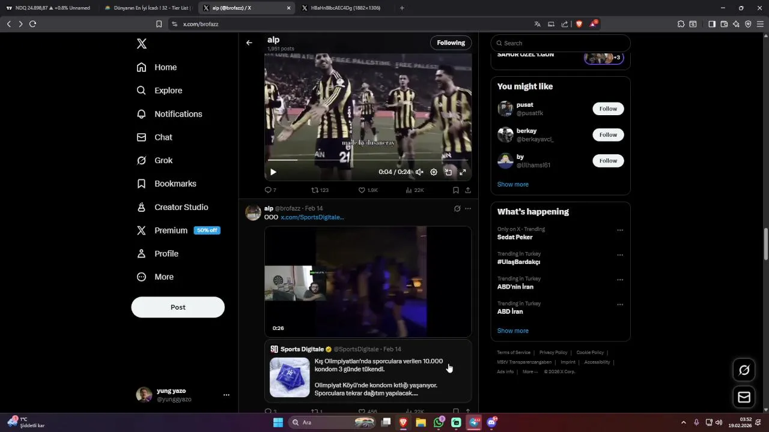Like the post with 1.9K likes

tap(368, 190)
